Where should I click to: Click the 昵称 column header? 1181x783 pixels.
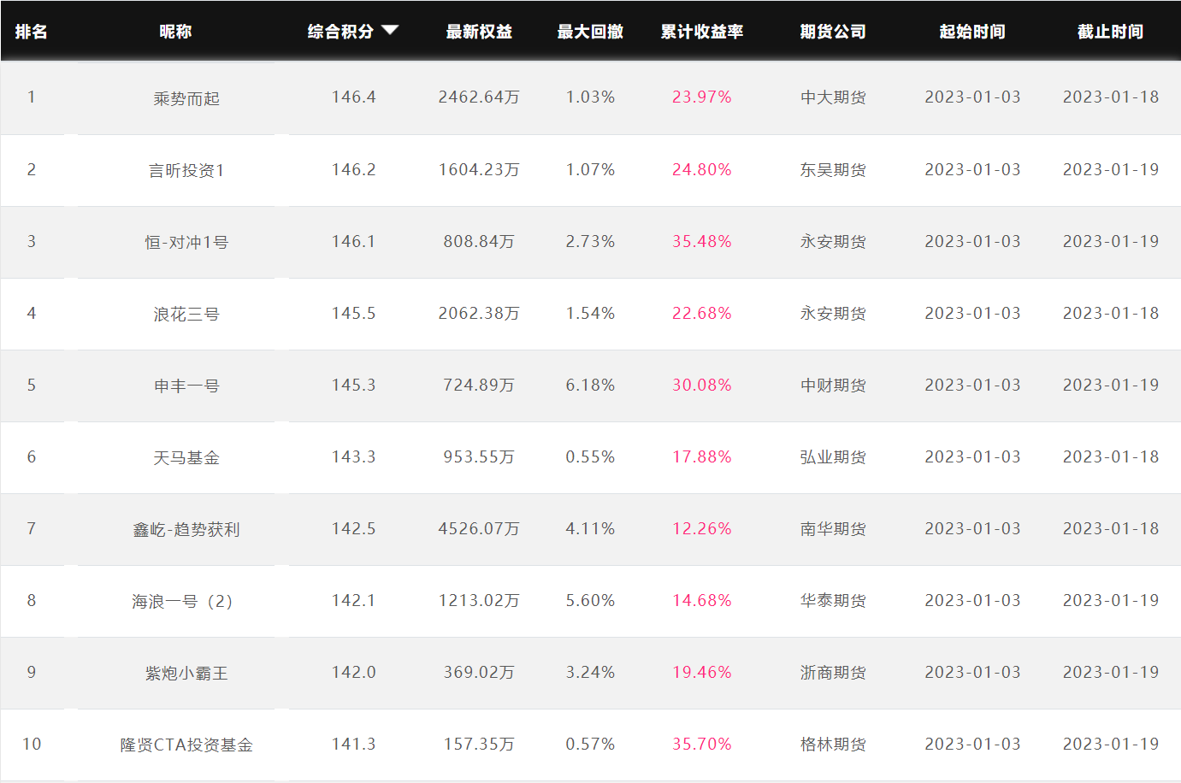[x=175, y=32]
